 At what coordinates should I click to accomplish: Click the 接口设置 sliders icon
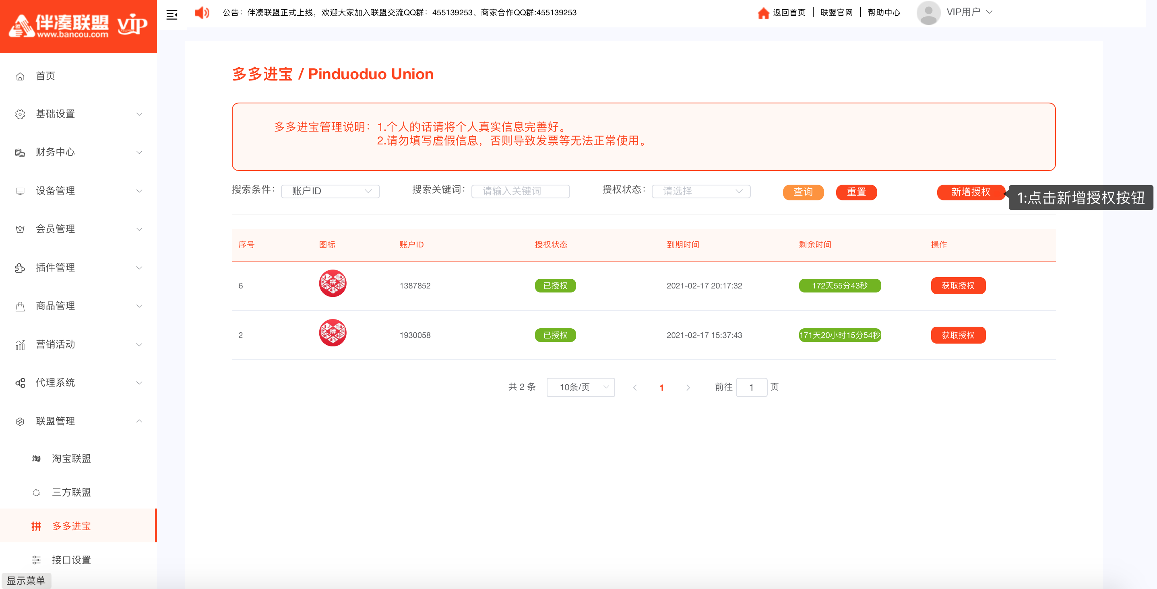36,560
